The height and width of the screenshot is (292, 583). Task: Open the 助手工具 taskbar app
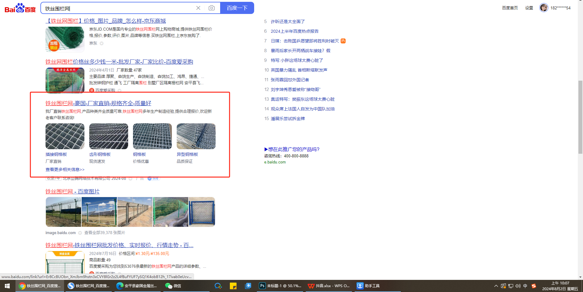[377, 286]
